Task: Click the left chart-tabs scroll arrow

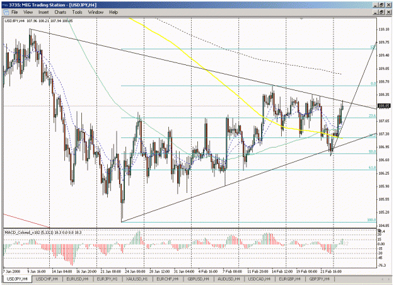Action: click(383, 279)
